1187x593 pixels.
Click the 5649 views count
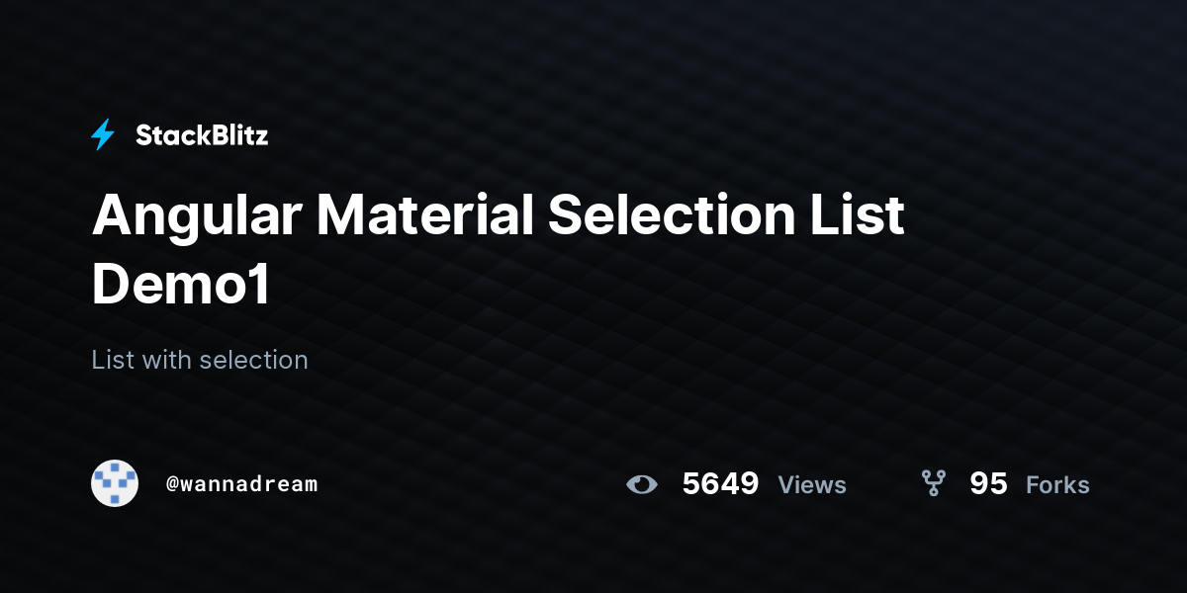[x=720, y=484]
